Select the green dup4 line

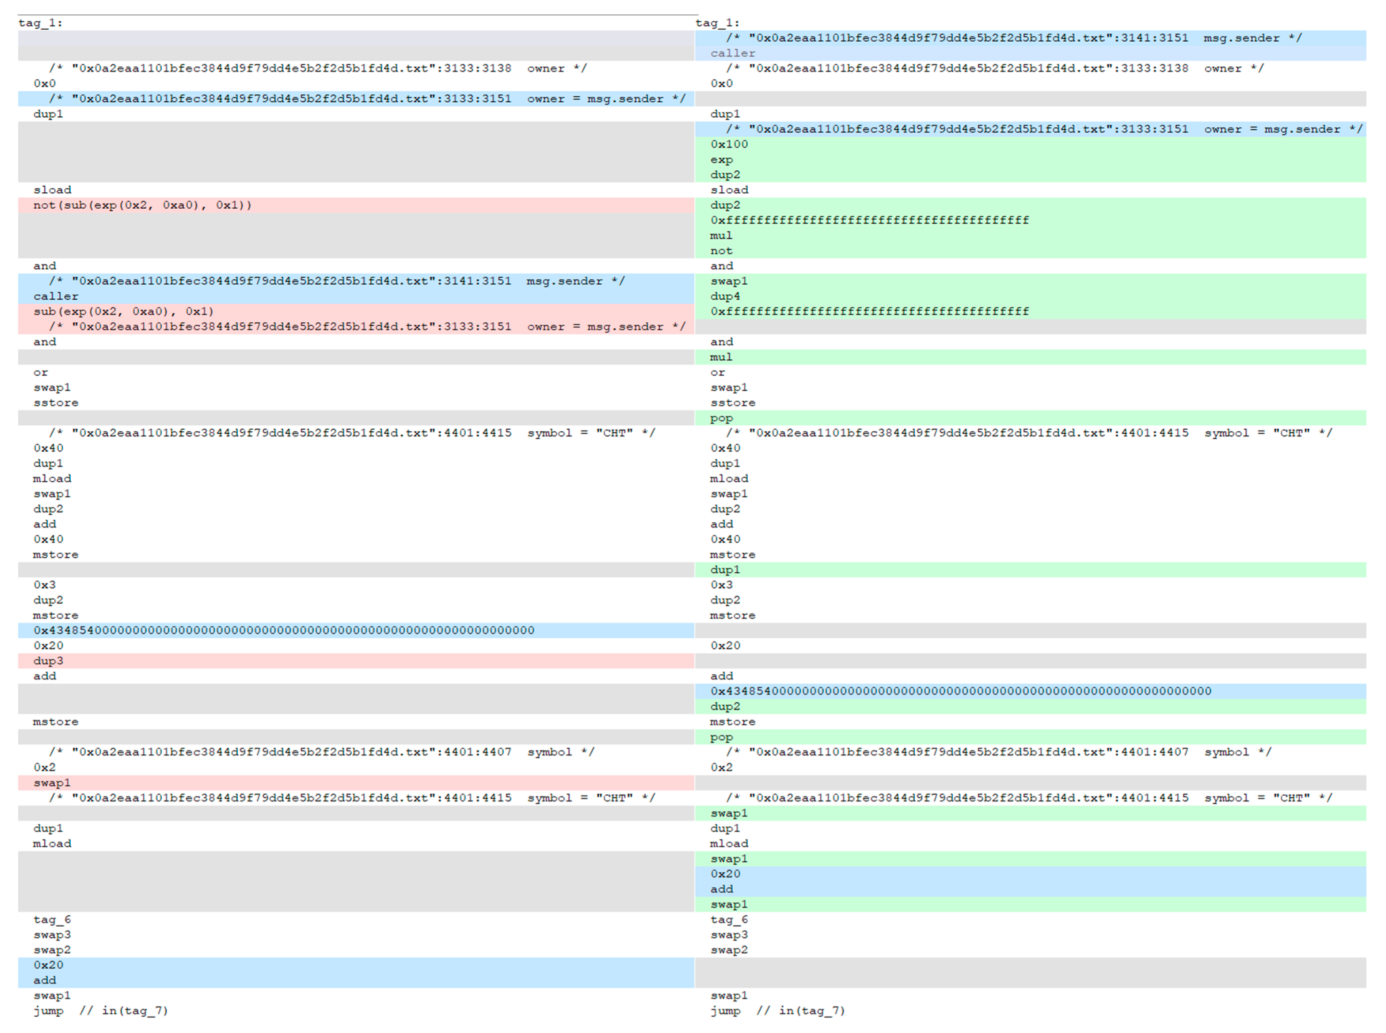point(724,296)
